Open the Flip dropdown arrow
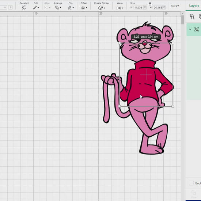The width and height of the screenshot is (201, 201). tap(73, 8)
